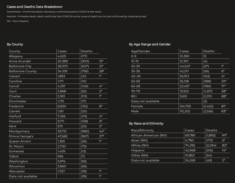The width and height of the screenshot is (235, 183).
Task: Click the Male cases value 112,202
Action: tap(185, 111)
